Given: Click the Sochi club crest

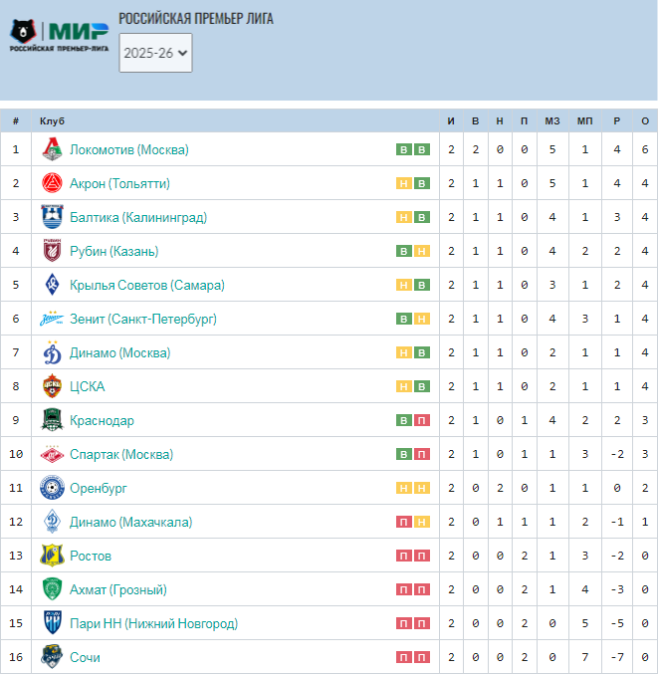Looking at the screenshot, I should [52, 657].
